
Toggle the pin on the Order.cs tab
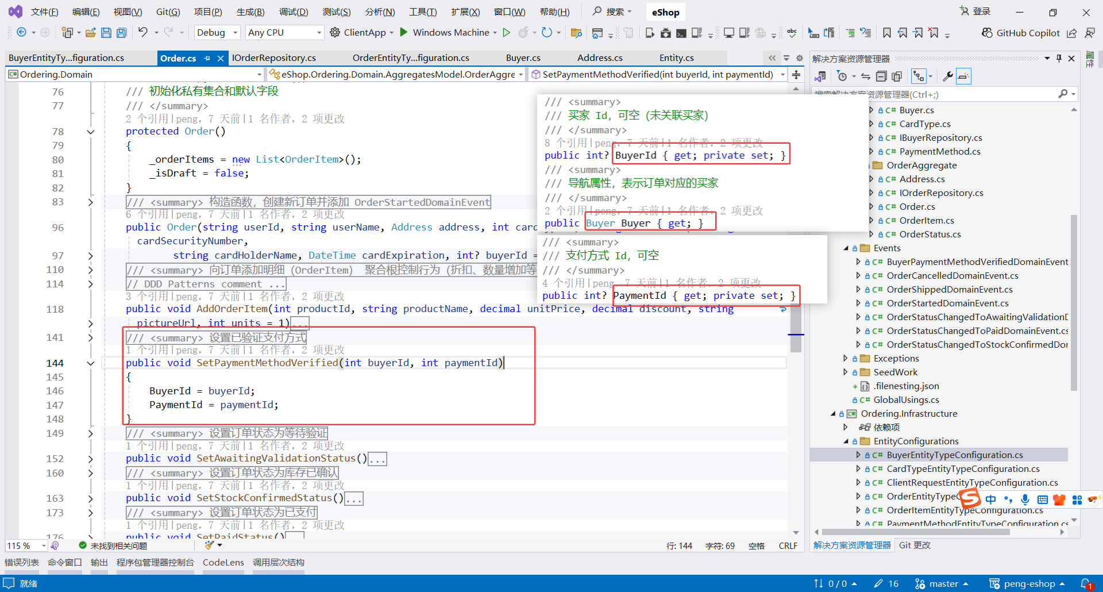(x=207, y=58)
